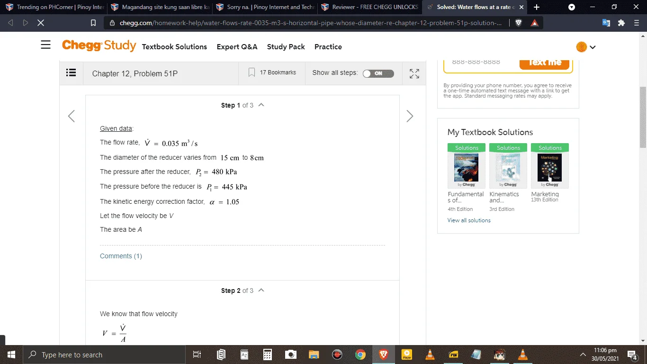Open the Extensions puzzle icon
647x364 pixels.
click(621, 23)
